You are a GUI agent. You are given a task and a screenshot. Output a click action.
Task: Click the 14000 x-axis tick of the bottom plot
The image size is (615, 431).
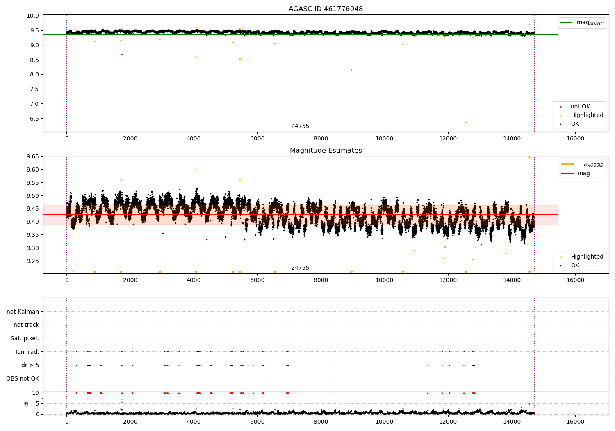(512, 422)
